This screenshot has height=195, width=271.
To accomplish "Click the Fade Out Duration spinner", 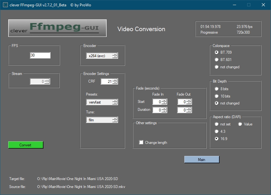I will tap(182, 110).
